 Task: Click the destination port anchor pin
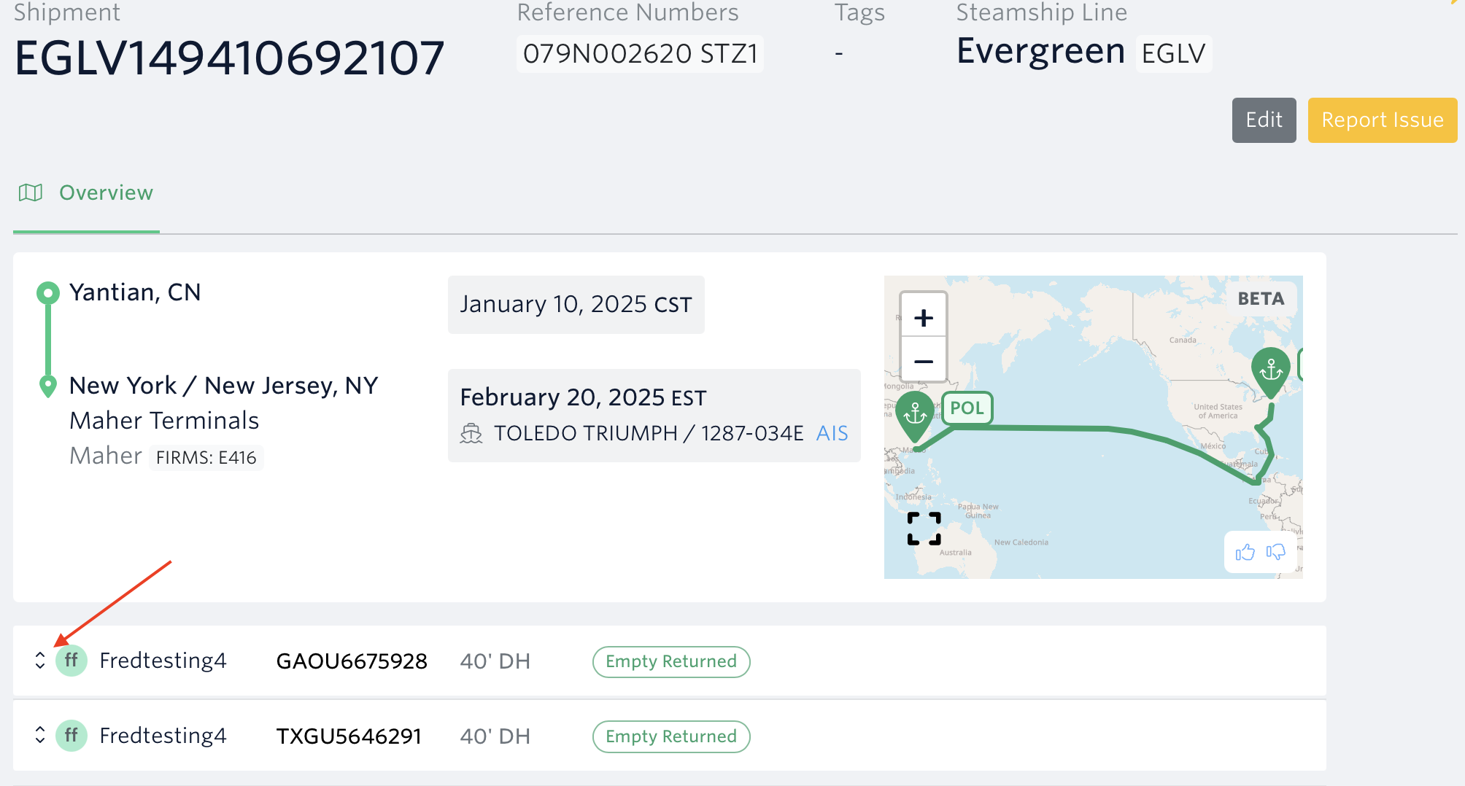pos(1270,370)
